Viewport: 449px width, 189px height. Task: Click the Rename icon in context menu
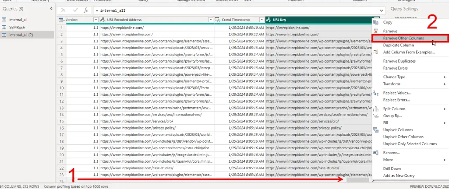point(376,153)
